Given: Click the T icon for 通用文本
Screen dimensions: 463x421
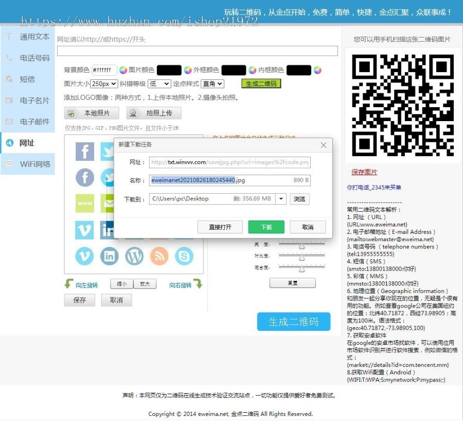Looking at the screenshot, I should click(x=9, y=37).
